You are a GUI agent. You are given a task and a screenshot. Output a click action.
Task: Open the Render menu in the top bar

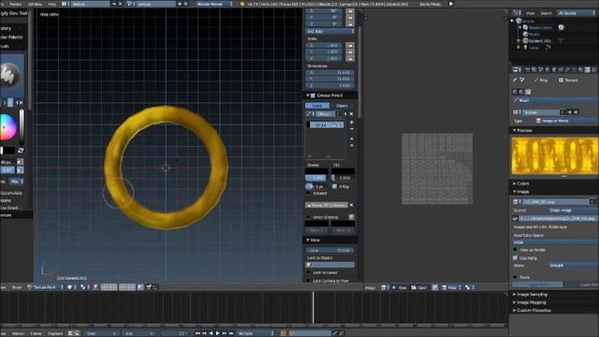[15, 4]
